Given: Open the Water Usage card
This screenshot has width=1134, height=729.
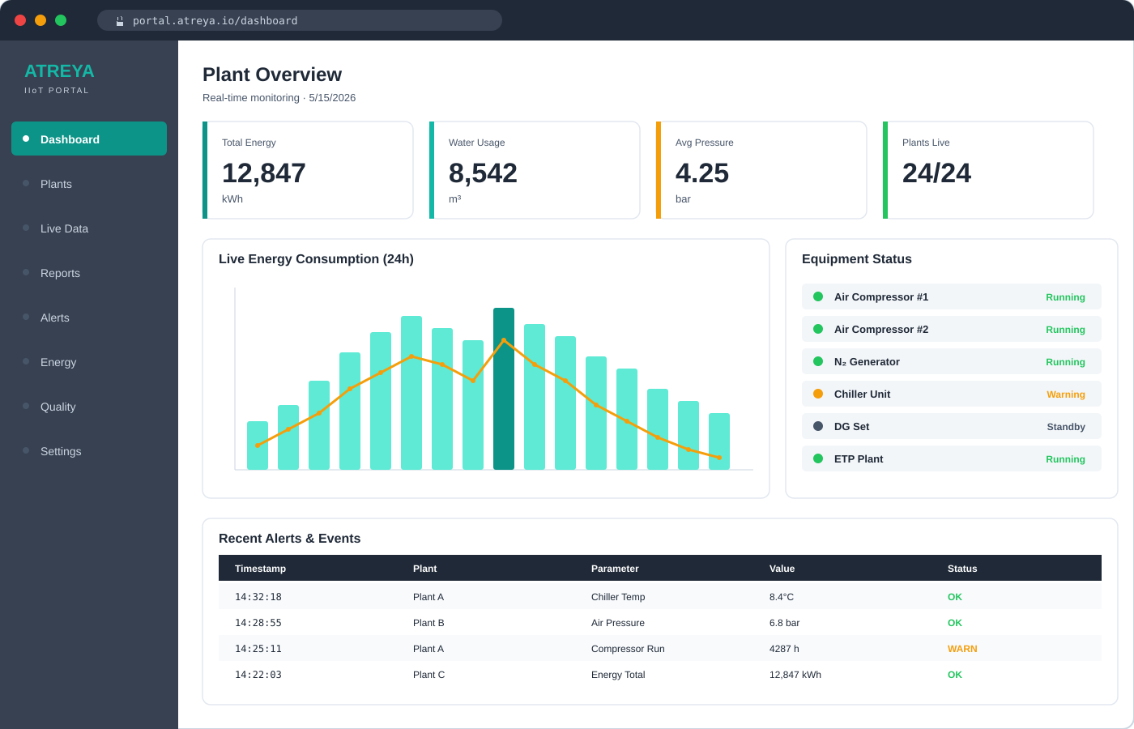Looking at the screenshot, I should pyautogui.click(x=535, y=170).
